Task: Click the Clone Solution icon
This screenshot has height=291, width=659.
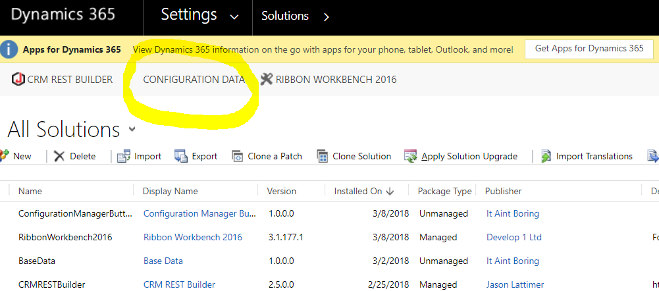Action: tap(323, 157)
